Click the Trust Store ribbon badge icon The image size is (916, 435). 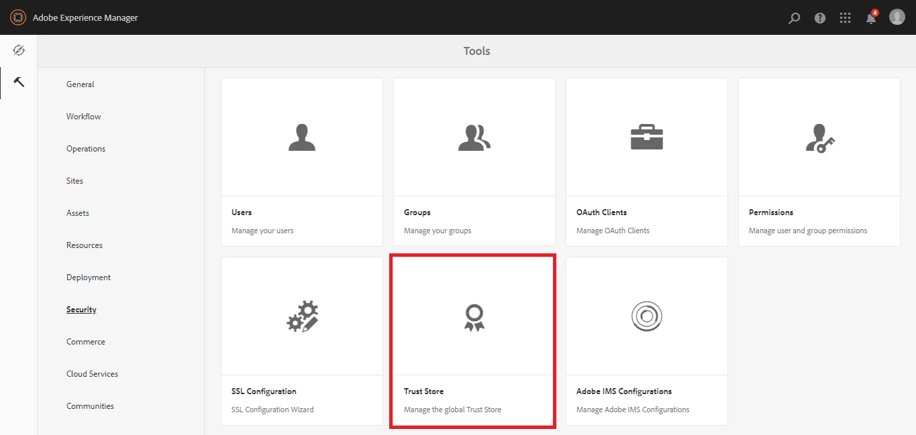474,317
